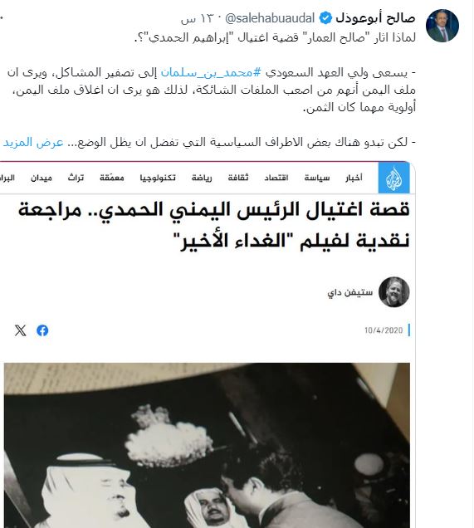474x528 pixels.
Task: Select the ثقافة menu item
Action: pyautogui.click(x=238, y=178)
